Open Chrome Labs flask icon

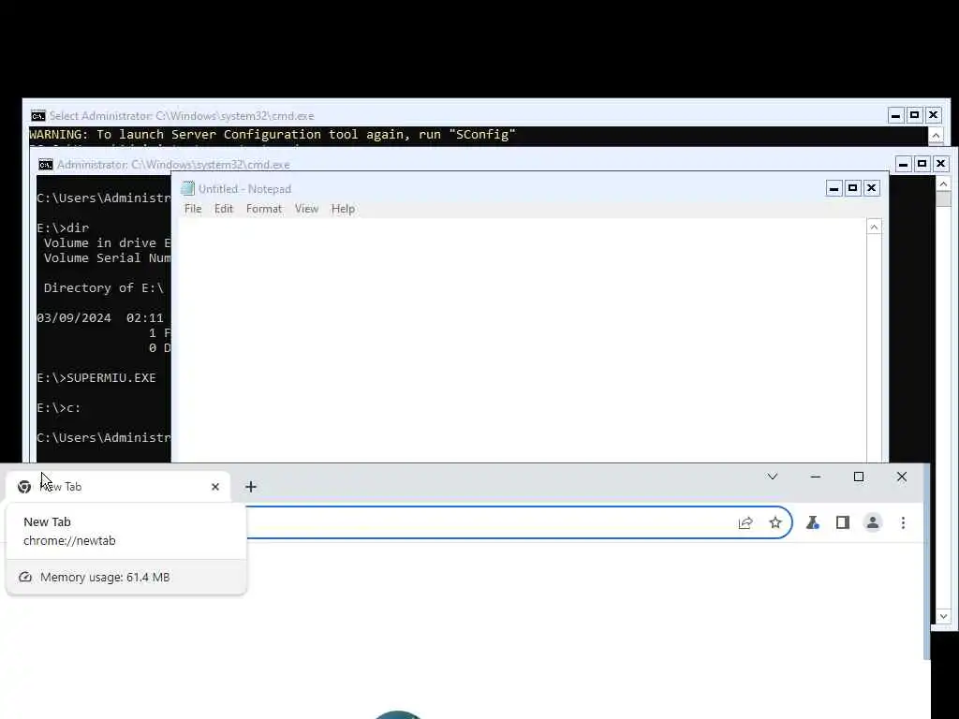(812, 522)
